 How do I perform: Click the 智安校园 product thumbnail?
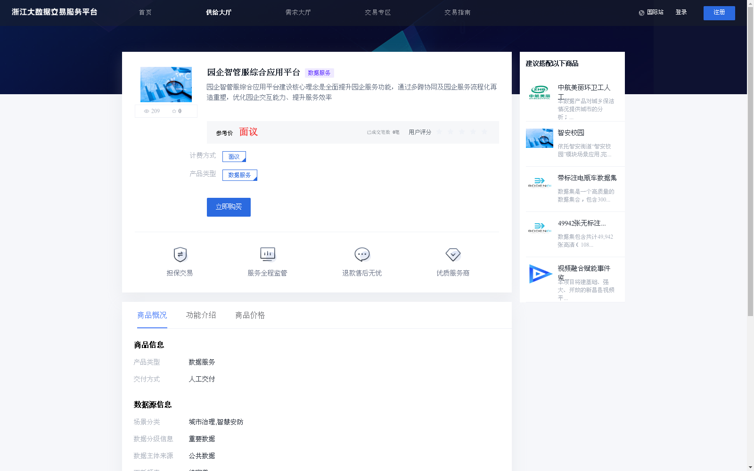point(540,138)
